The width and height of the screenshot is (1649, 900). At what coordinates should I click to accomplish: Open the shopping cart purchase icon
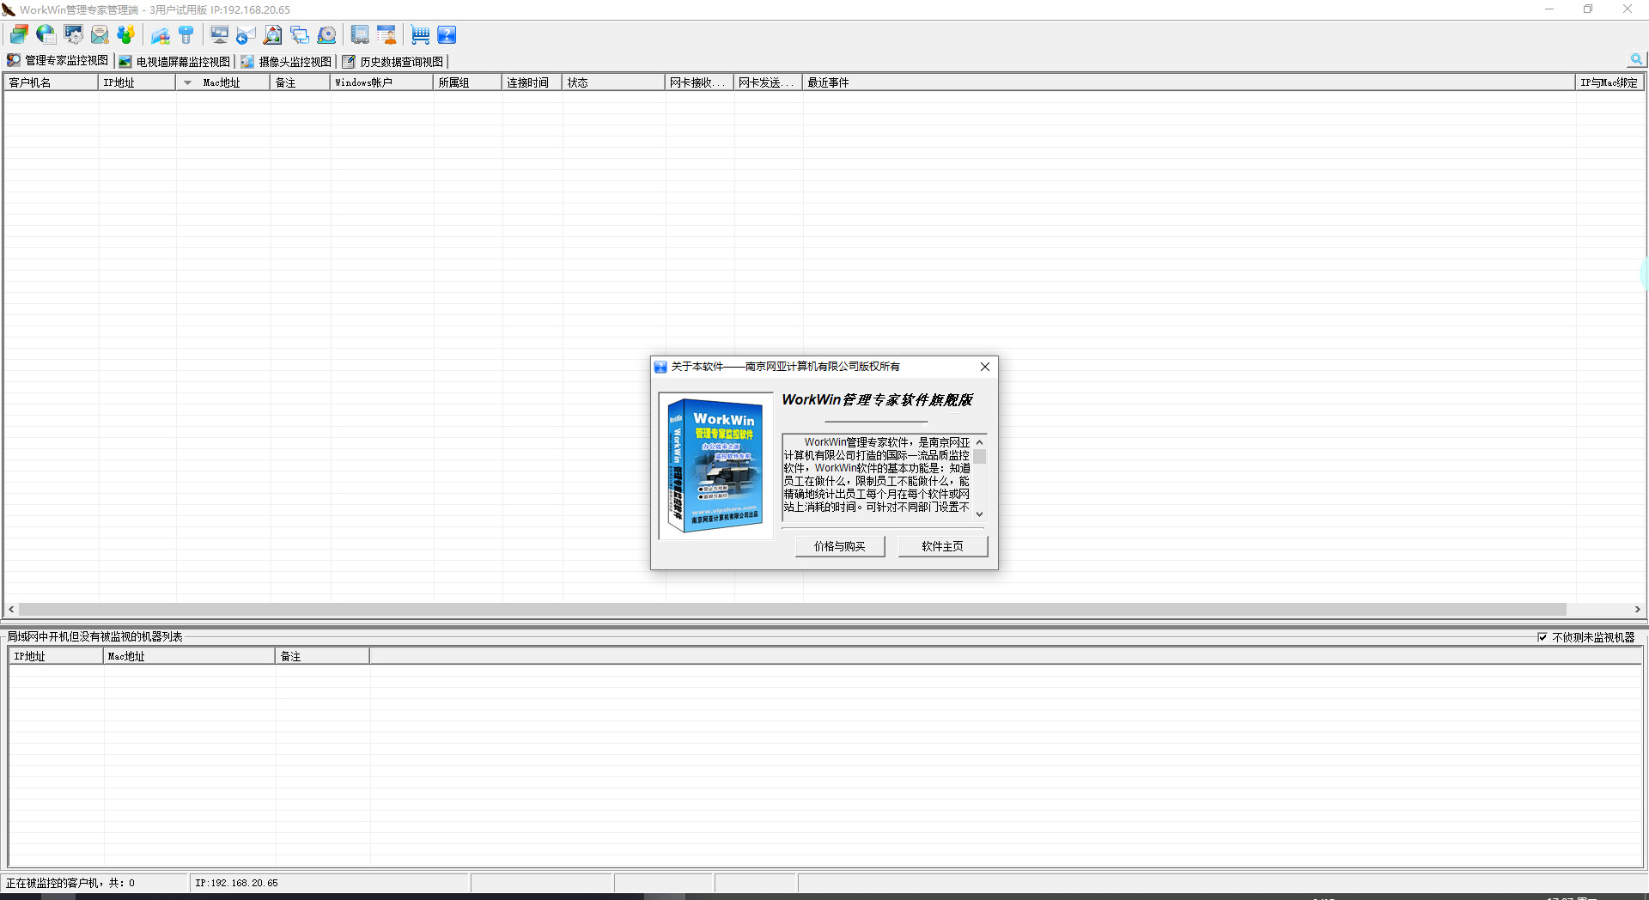coord(420,34)
